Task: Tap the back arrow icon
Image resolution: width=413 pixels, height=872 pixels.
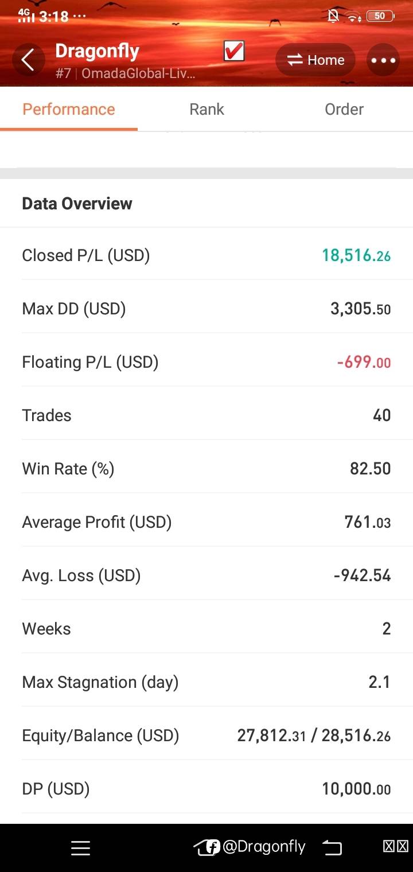Action: (28, 60)
